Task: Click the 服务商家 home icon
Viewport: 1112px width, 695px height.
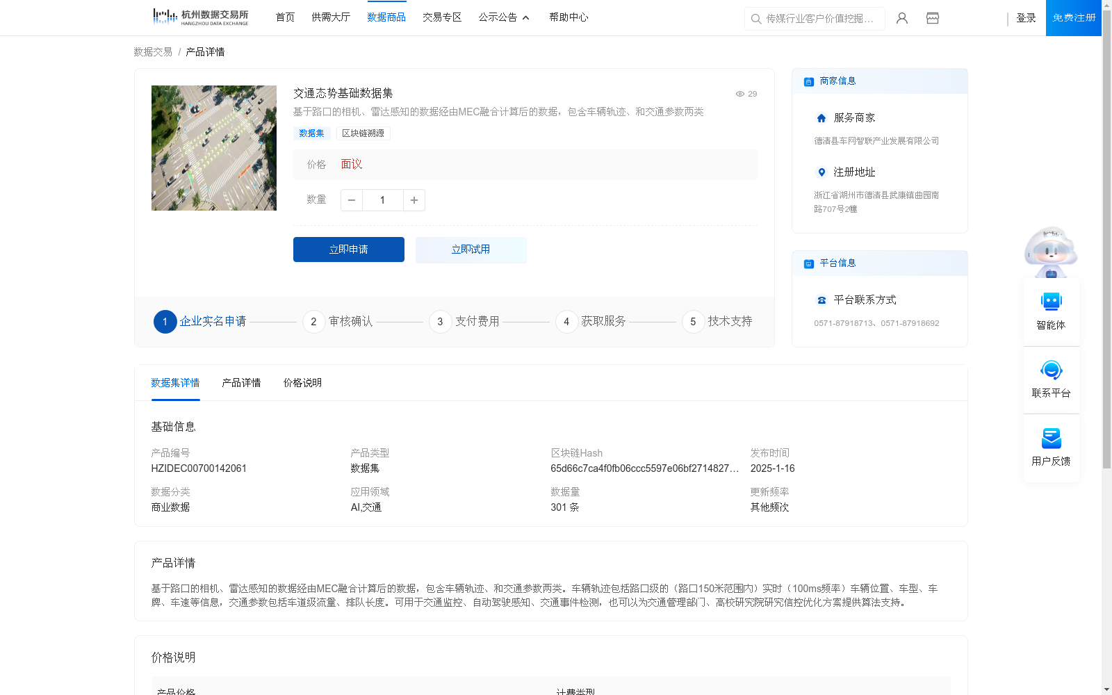Action: pos(821,118)
